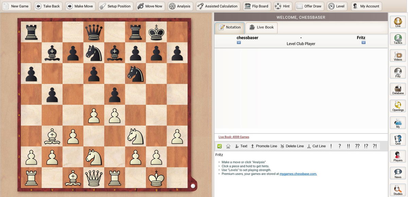Open the mygames.chessbase.com link
408x197 pixels.
point(298,174)
